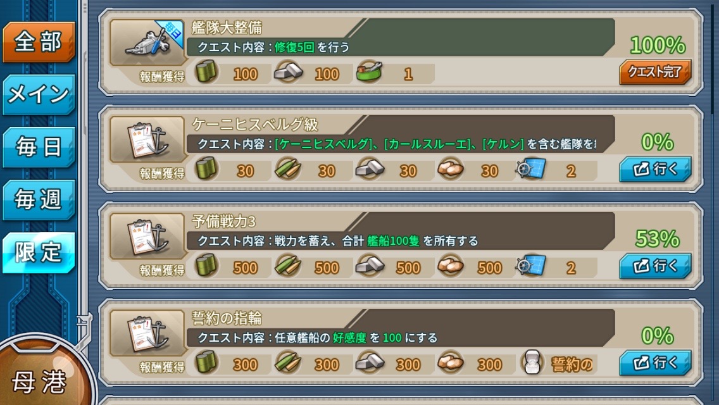Click the ケーニヒスベルグ級 clipboard anchor icon
Viewport: 719px width, 405px height.
tap(147, 139)
